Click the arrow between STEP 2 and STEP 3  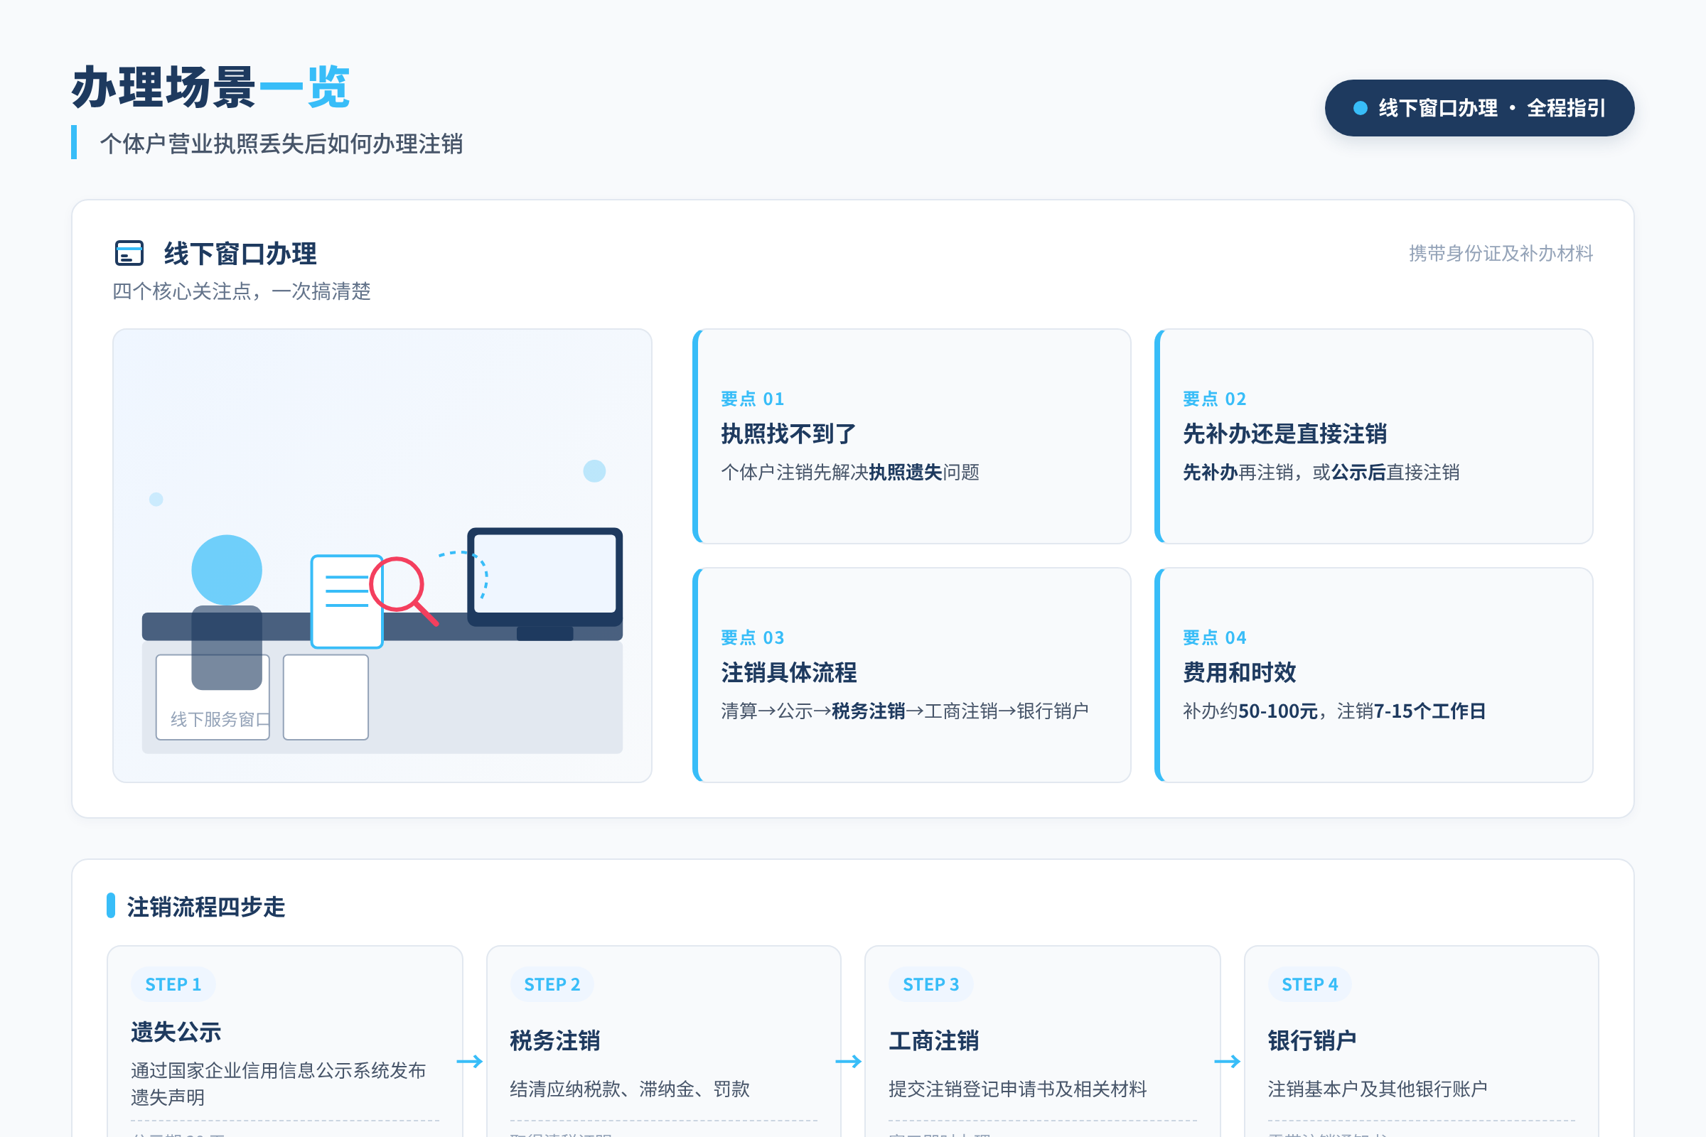tap(849, 1062)
